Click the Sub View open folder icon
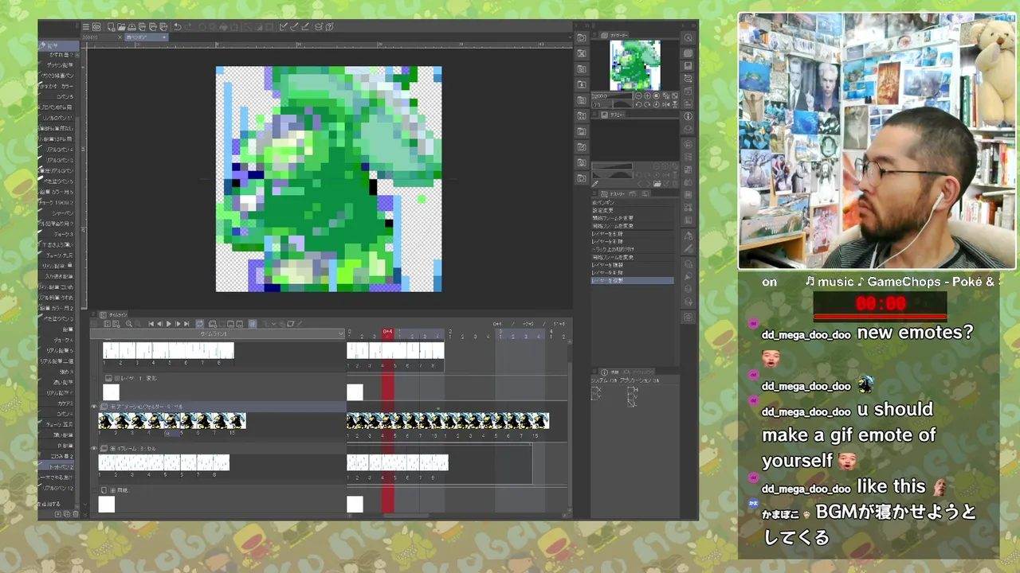1020x573 pixels. tap(657, 183)
